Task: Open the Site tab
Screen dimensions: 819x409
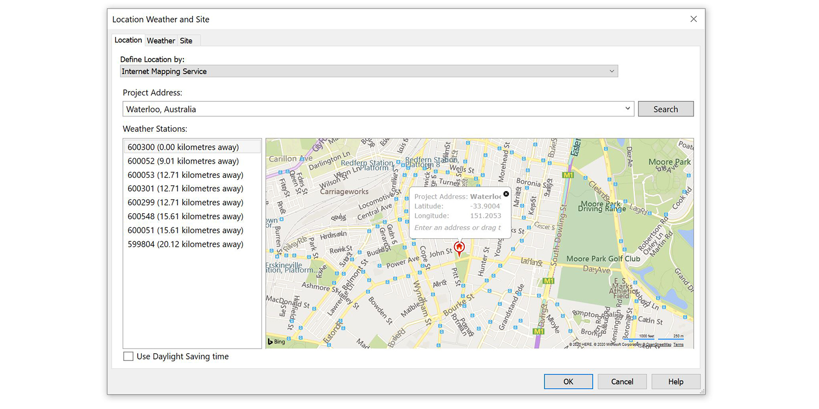Action: pyautogui.click(x=186, y=40)
